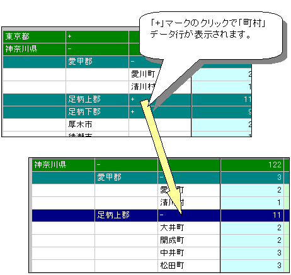The image size is (291, 275).
Task: Collapse 愛甲郡 in the lower grid
Action: (x=161, y=177)
